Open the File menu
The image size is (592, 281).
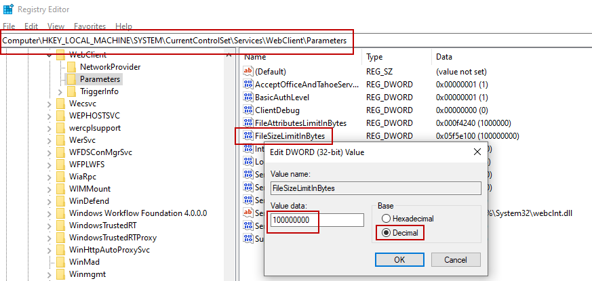[9, 26]
